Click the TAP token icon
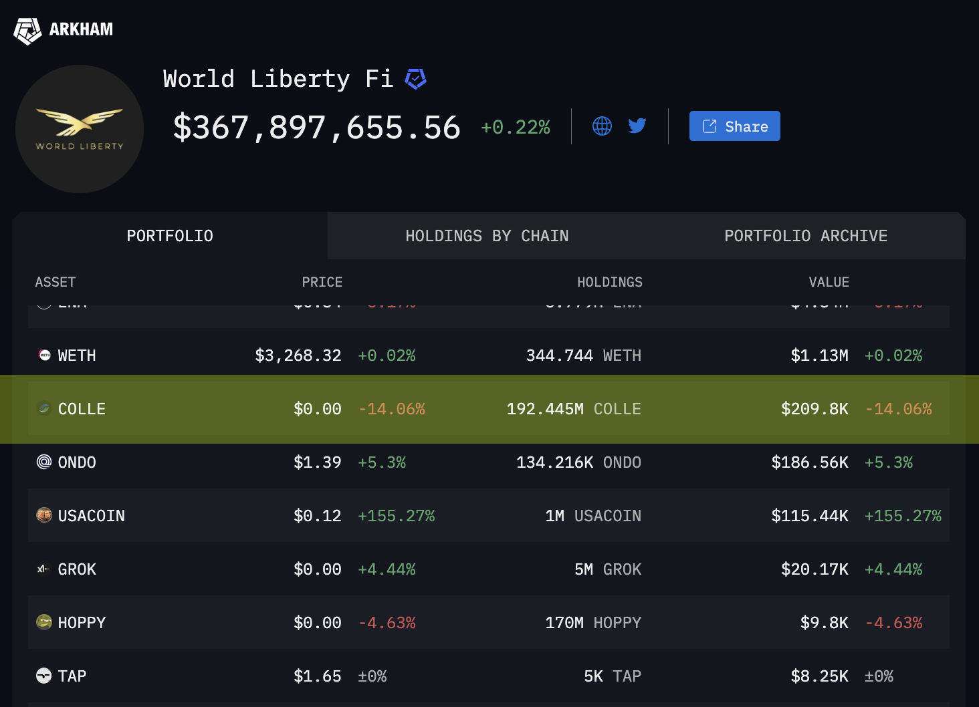 click(43, 676)
